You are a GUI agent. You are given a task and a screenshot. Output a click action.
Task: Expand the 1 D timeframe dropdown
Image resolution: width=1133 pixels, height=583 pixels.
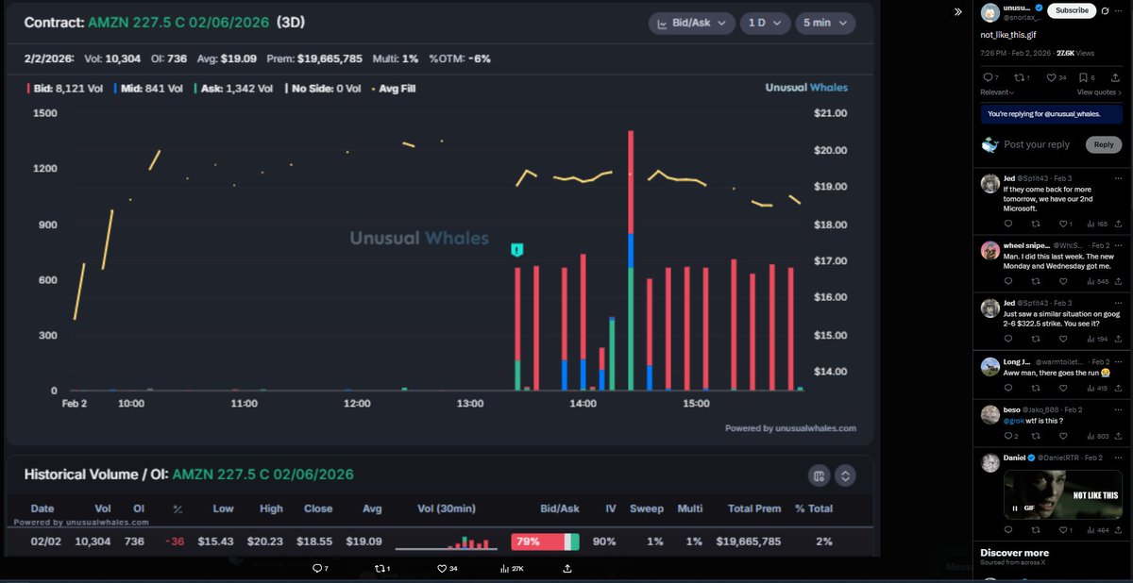[763, 23]
